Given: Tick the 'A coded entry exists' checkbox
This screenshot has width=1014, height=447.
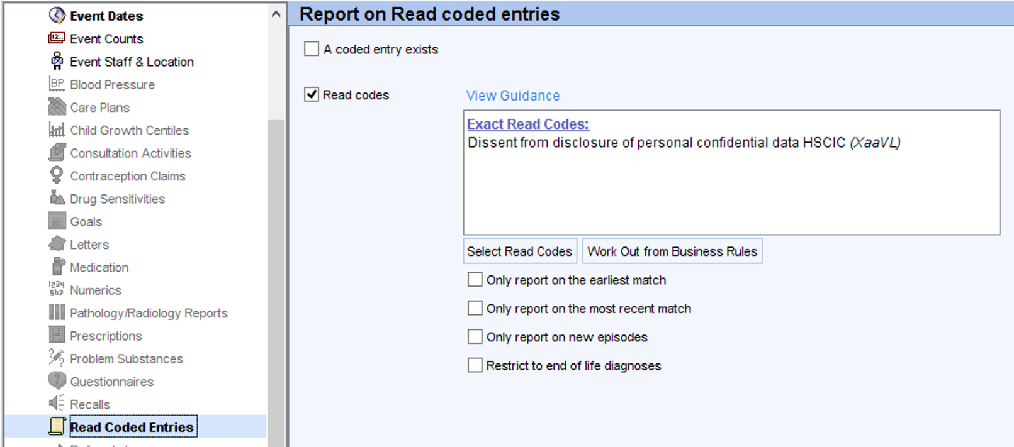Looking at the screenshot, I should click(312, 48).
